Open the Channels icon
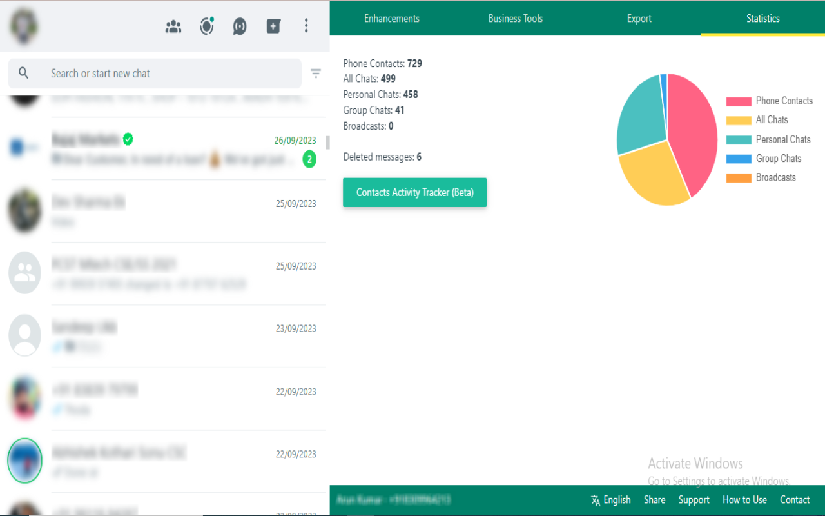 coord(240,26)
